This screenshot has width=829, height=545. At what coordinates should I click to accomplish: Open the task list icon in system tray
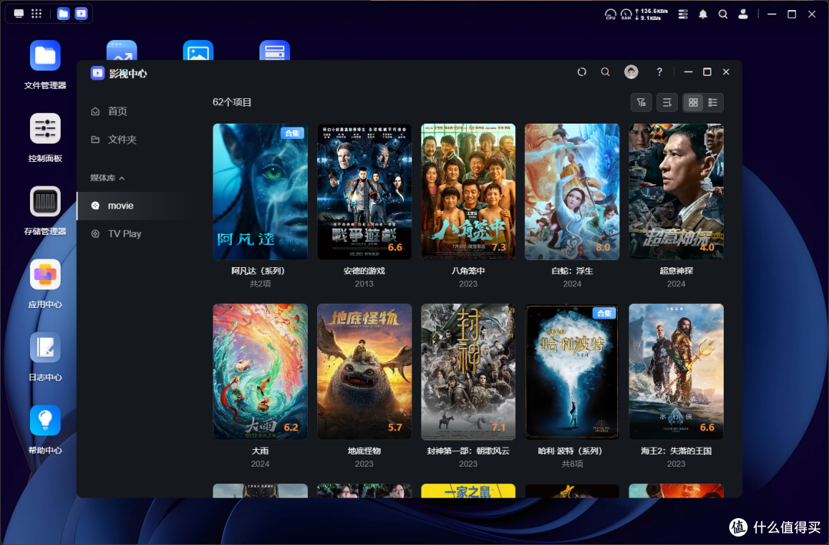[x=683, y=15]
